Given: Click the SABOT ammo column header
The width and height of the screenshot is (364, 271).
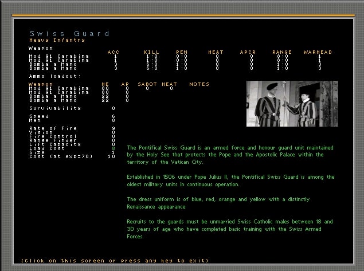Looking at the screenshot, I should (147, 84).
